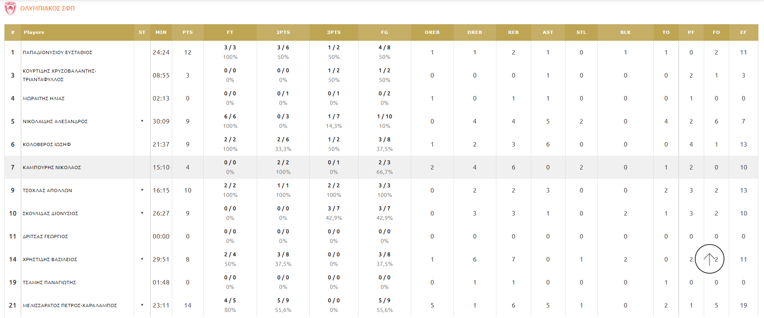
Task: Sort by the Players column header
Action: [34, 32]
